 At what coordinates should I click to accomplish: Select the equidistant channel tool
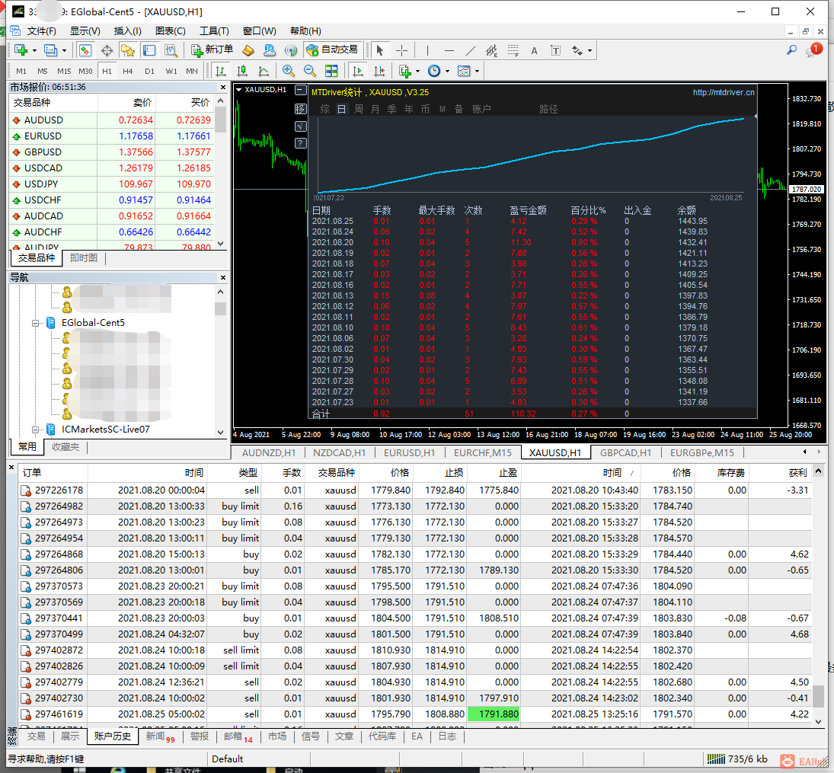point(491,50)
